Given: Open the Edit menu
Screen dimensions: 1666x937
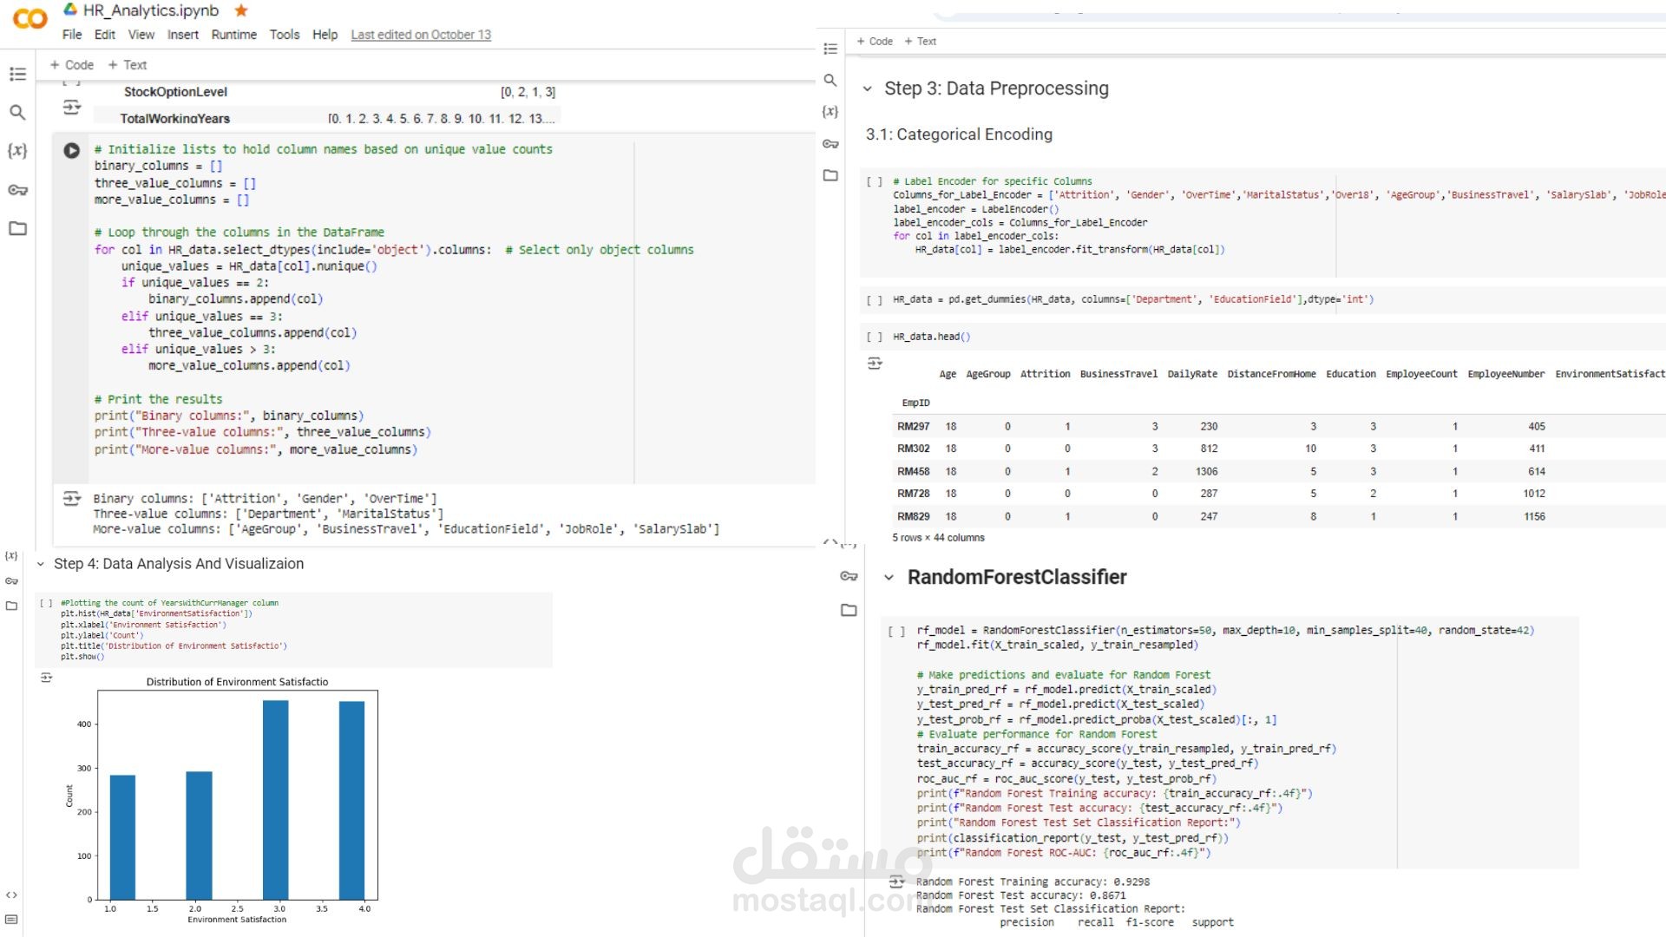Looking at the screenshot, I should pyautogui.click(x=105, y=35).
